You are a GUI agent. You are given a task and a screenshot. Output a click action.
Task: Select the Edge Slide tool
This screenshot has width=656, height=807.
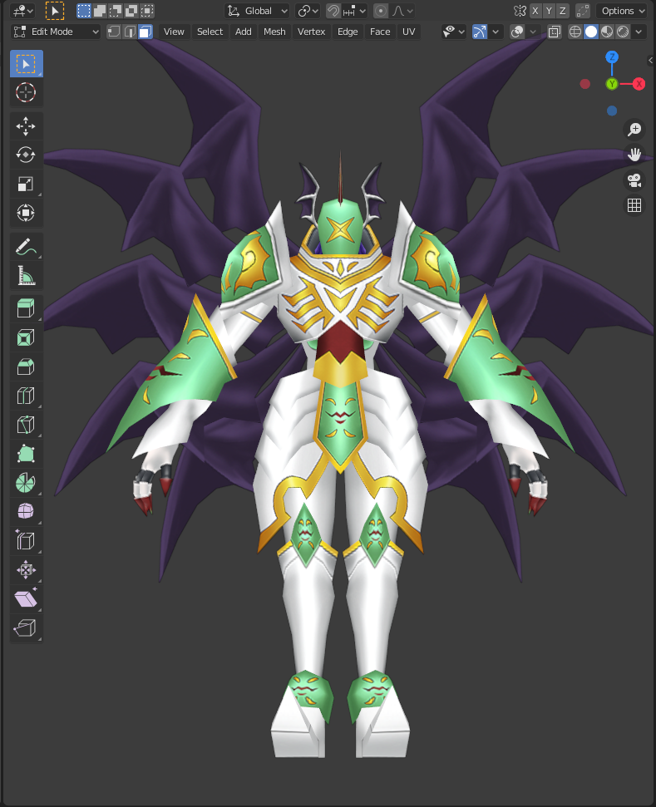[x=26, y=541]
